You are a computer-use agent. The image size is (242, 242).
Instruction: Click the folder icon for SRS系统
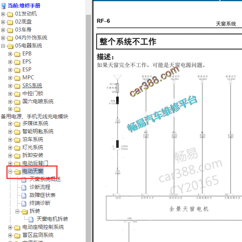(17, 86)
